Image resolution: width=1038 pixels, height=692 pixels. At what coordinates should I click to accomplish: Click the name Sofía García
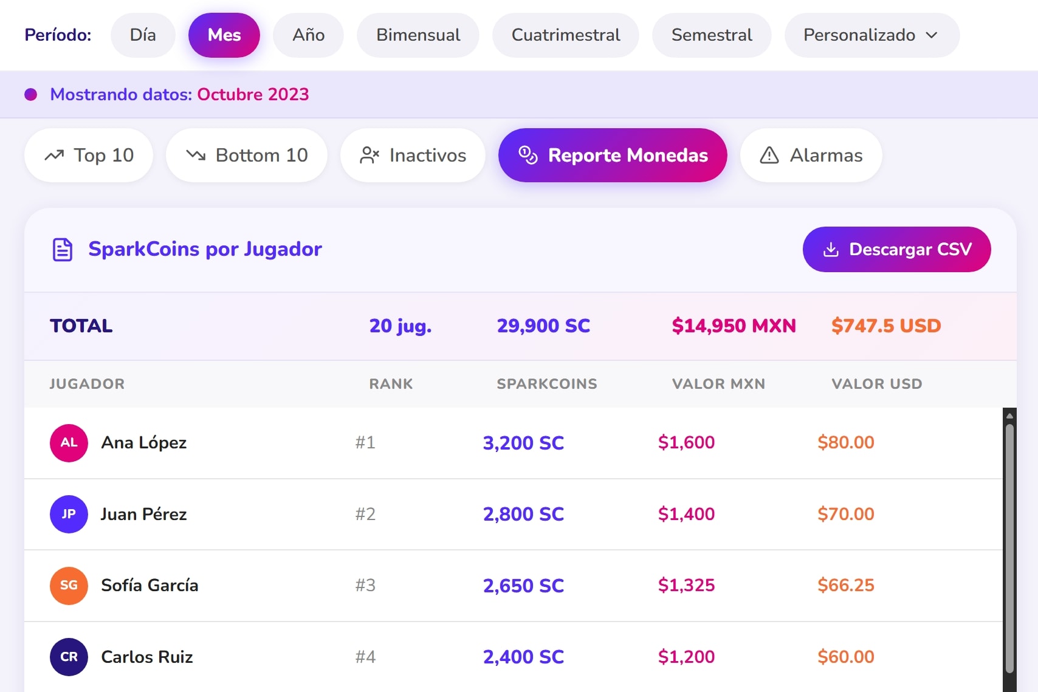(150, 586)
